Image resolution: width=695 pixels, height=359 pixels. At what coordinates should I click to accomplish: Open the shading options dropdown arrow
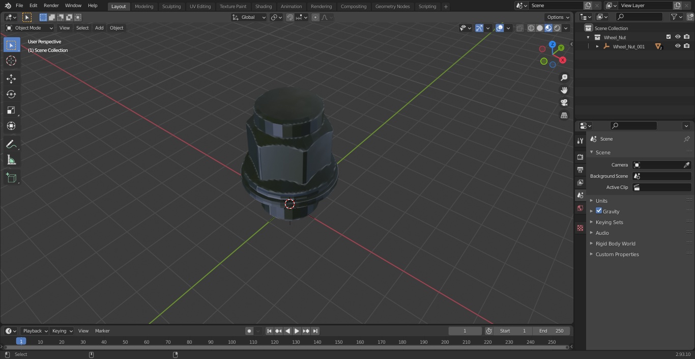566,28
